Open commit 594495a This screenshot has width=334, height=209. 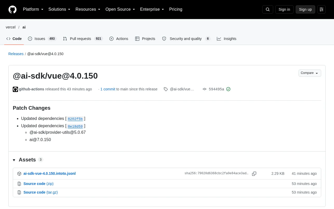point(216,89)
